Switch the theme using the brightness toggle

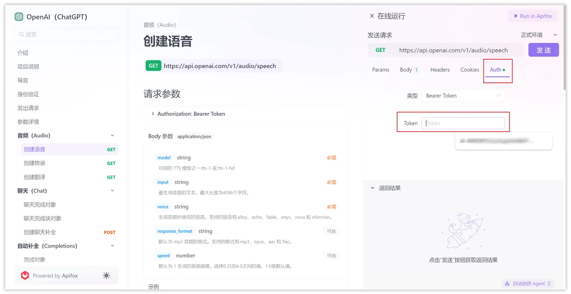106,275
